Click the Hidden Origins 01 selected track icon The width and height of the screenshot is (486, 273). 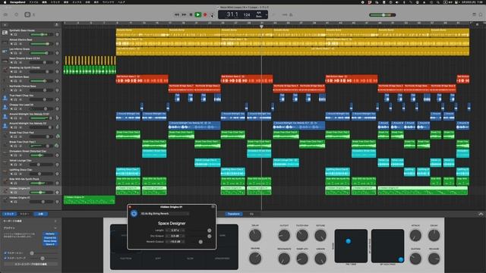click(x=5, y=190)
